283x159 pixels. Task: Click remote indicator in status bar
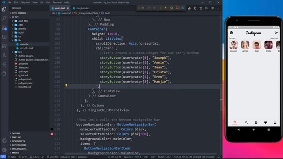[3, 157]
